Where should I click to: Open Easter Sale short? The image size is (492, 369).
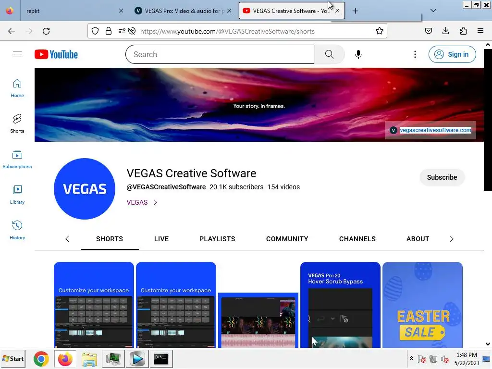pos(422,305)
